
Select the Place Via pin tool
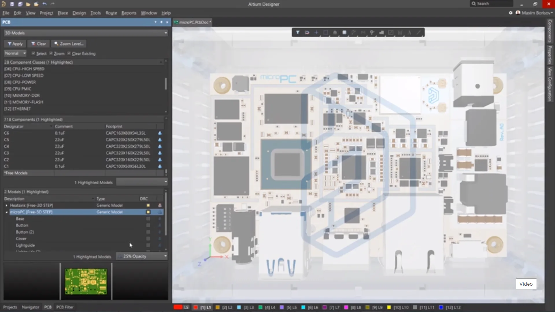click(372, 32)
